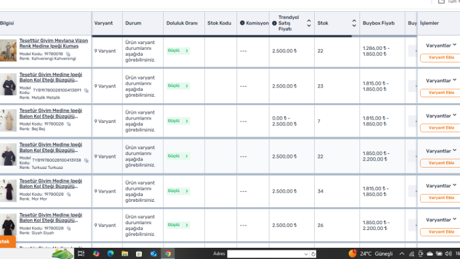Copy model code of the Bej product
460x259 pixels.
click(x=69, y=124)
